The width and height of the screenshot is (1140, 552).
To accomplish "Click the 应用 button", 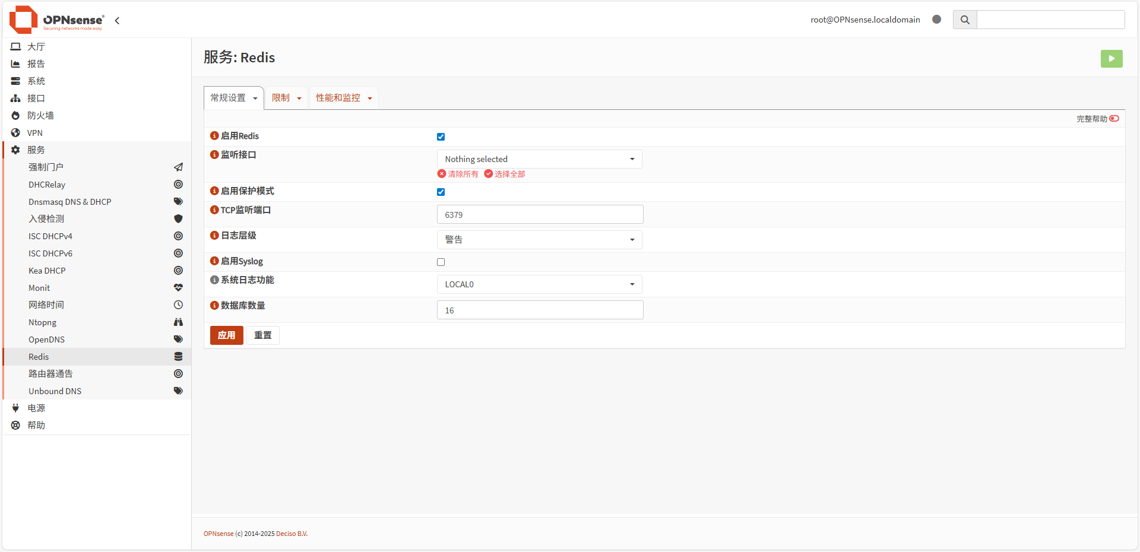I will [226, 335].
